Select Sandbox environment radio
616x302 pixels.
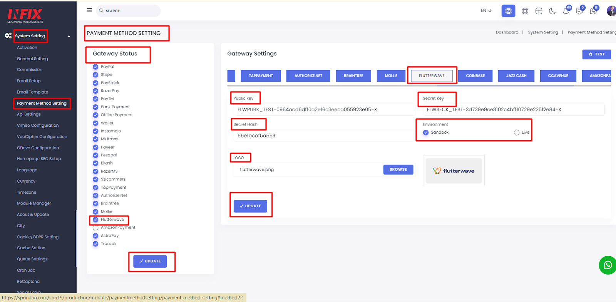[x=426, y=133]
